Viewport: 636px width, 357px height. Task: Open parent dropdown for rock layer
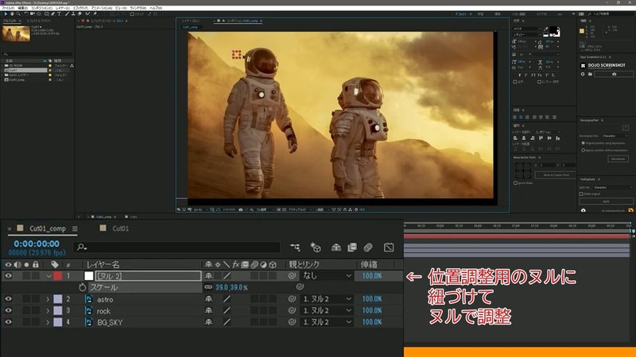tap(327, 310)
